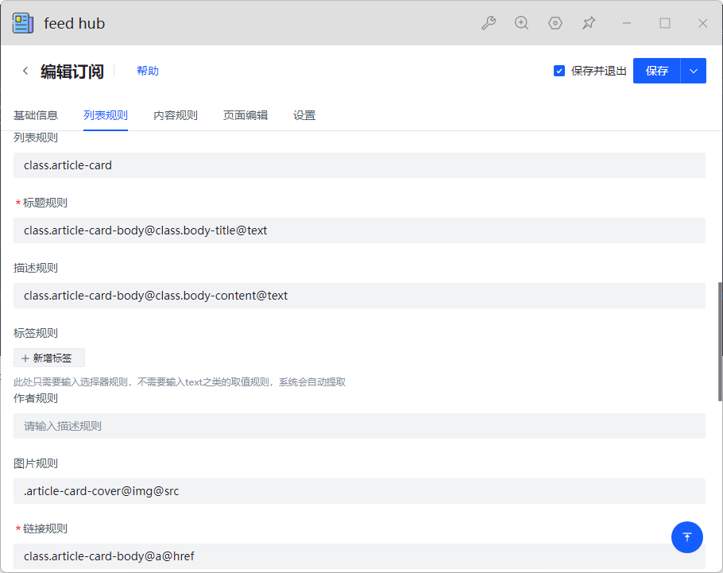This screenshot has width=723, height=573.
Task: Focus the empty 作者规则 input field
Action: tap(359, 426)
